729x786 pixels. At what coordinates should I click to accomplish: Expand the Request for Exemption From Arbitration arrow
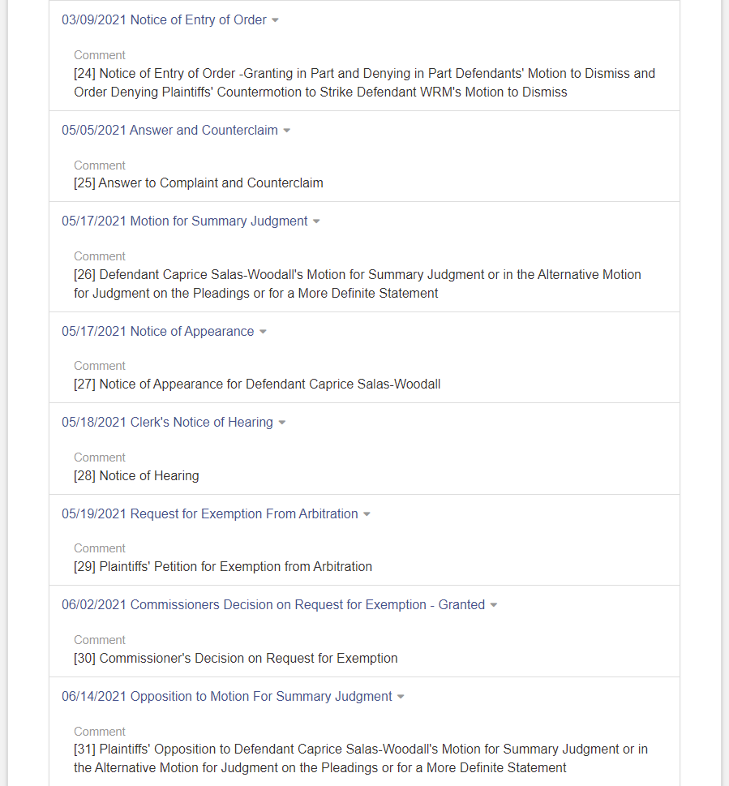[x=367, y=514]
